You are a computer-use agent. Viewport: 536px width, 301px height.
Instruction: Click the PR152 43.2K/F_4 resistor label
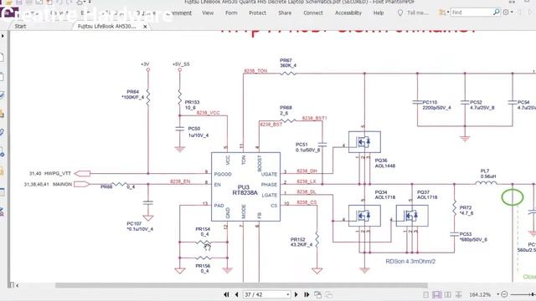(301, 242)
